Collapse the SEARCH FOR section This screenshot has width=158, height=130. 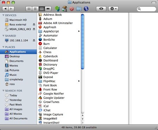[4, 91]
